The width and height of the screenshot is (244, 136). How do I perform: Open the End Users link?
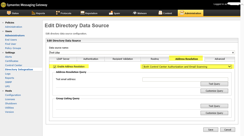pyautogui.click(x=11, y=40)
